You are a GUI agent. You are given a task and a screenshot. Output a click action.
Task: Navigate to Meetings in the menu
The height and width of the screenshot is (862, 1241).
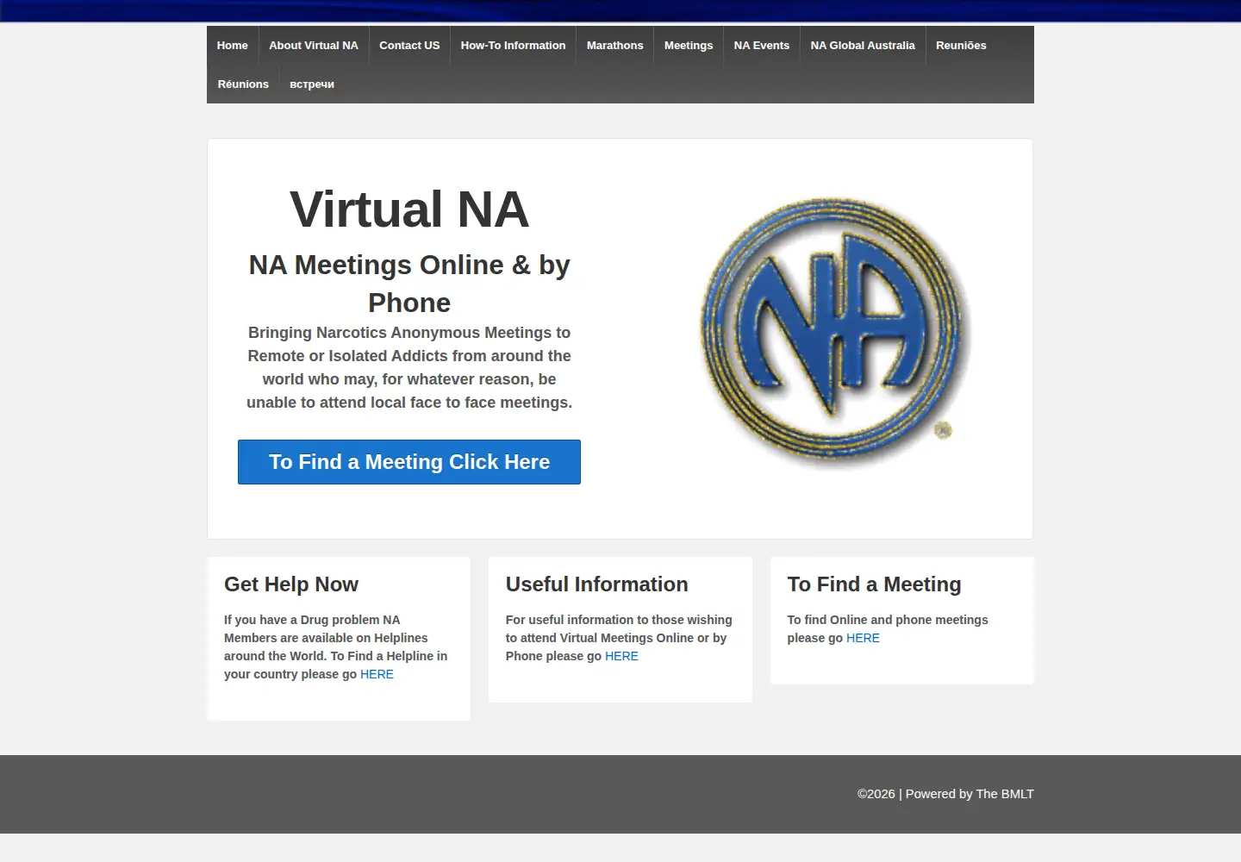[x=689, y=46]
